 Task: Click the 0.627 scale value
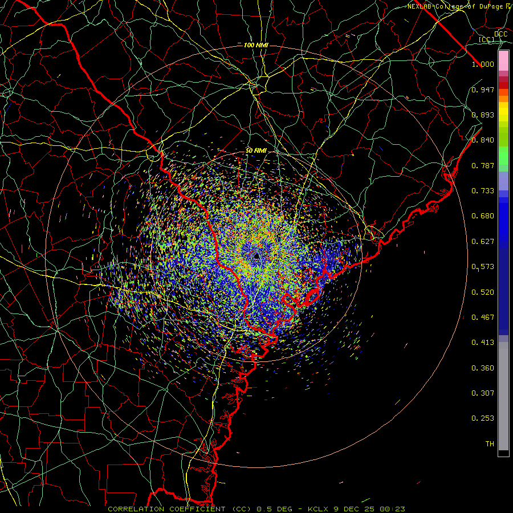[x=483, y=242]
